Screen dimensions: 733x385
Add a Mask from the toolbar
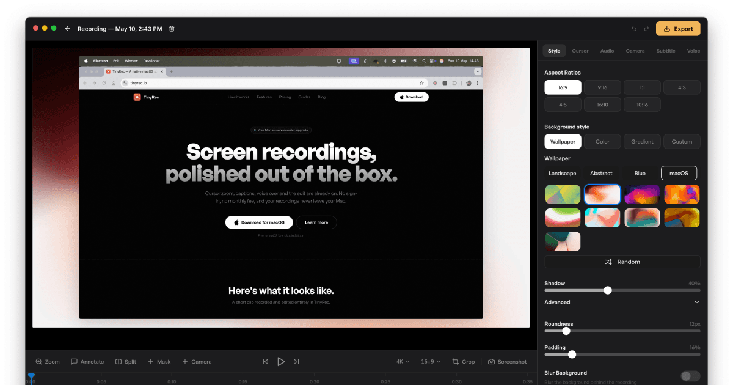[x=159, y=362]
